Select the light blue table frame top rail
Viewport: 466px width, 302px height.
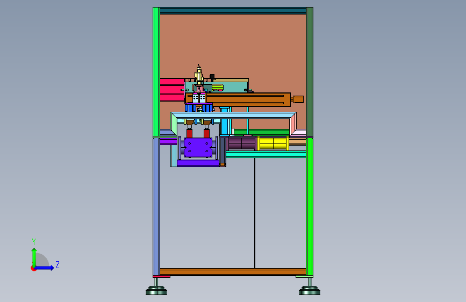(233, 116)
